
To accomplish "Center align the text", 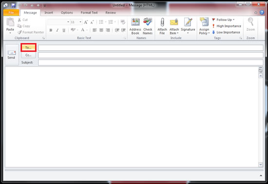I will click(101, 30).
